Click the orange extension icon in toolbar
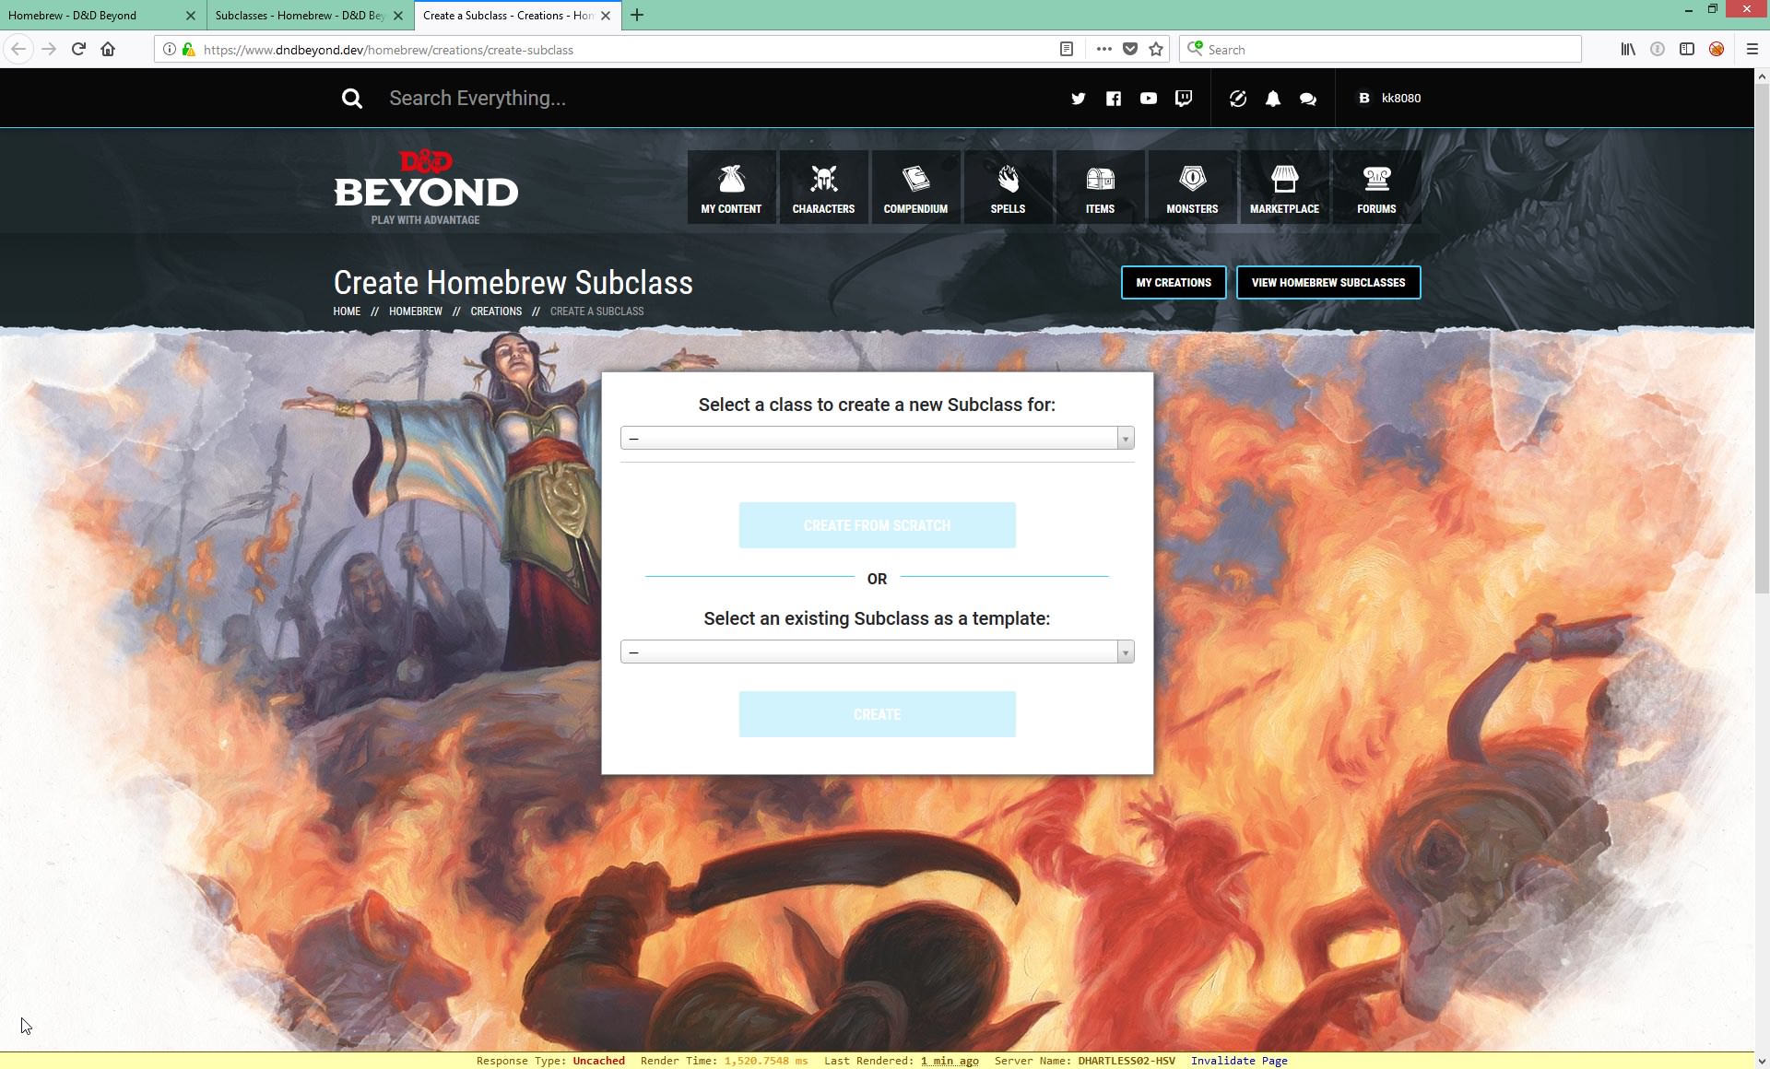Viewport: 1770px width, 1069px height. (1717, 50)
